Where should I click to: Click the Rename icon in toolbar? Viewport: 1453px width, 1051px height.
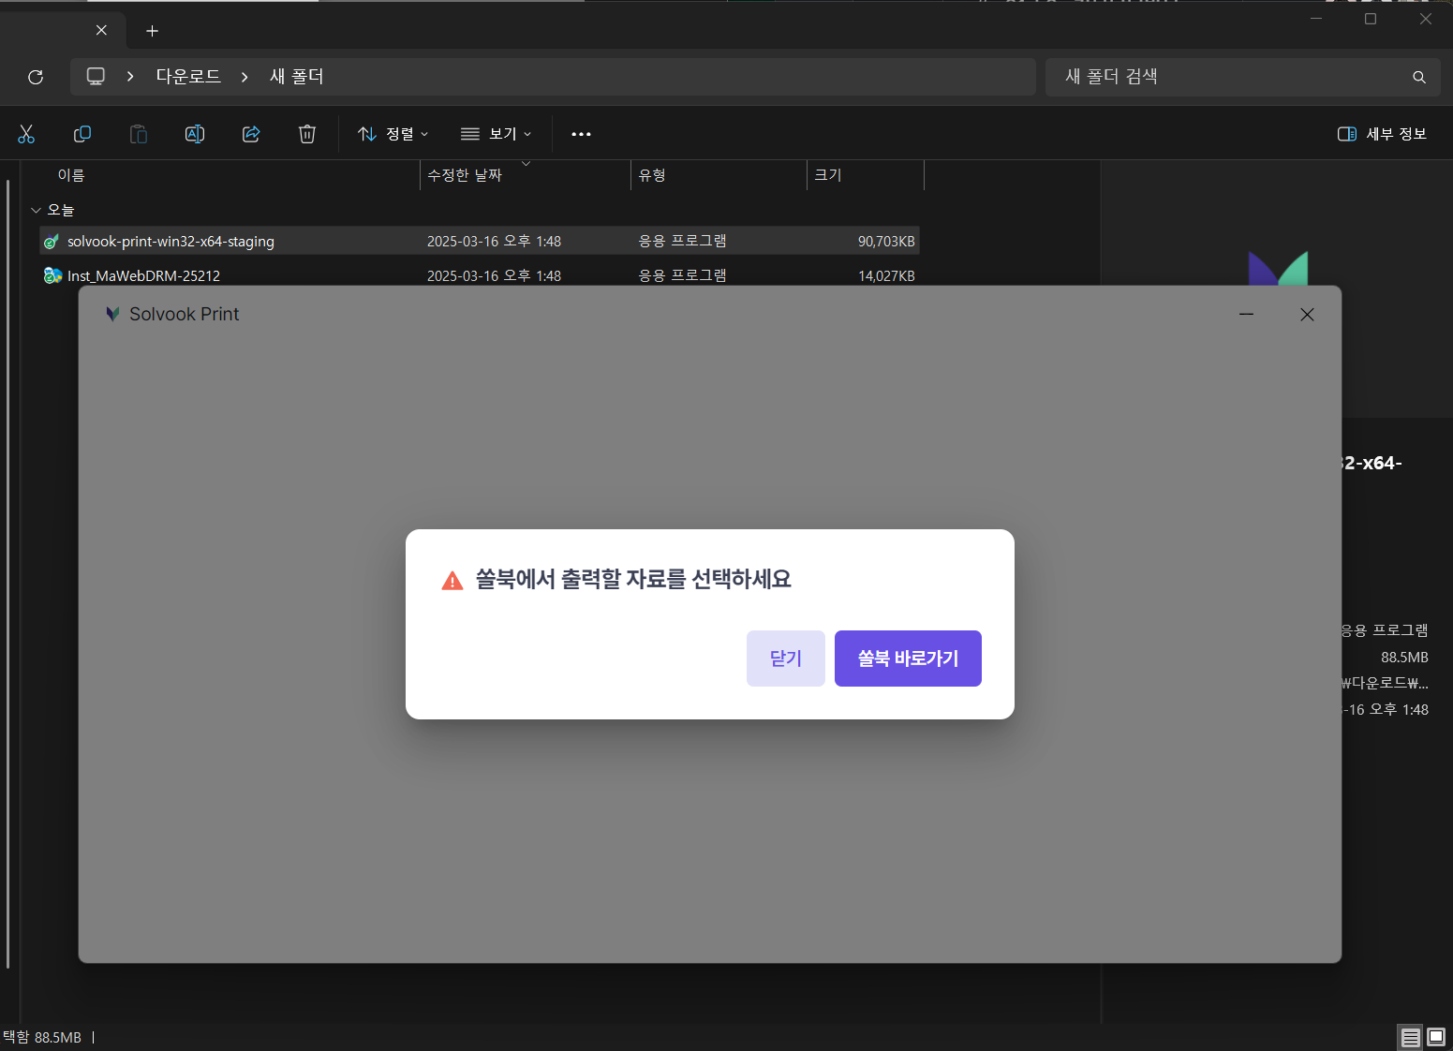tap(195, 134)
